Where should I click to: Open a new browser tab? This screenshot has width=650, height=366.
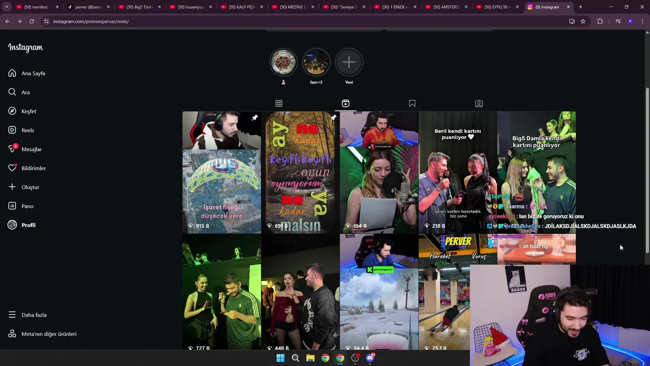(x=580, y=7)
